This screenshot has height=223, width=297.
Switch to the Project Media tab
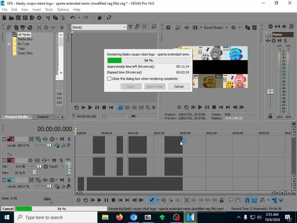[x=16, y=117]
